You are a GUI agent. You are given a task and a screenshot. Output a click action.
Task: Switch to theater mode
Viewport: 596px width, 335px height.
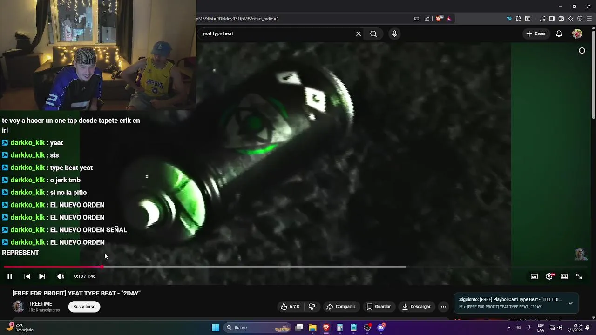(x=564, y=276)
